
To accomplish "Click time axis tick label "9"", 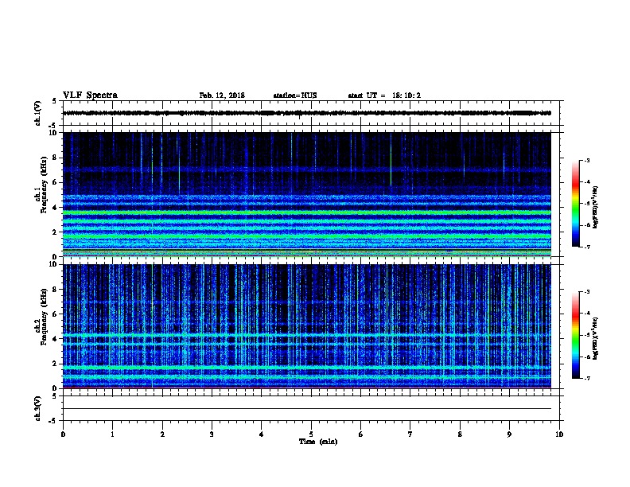I will (x=509, y=434).
